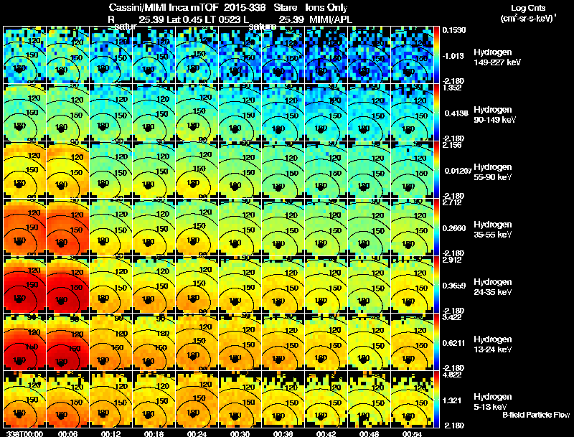
Task: Click the 'B-field Particle Flow' label
Action: [536, 415]
